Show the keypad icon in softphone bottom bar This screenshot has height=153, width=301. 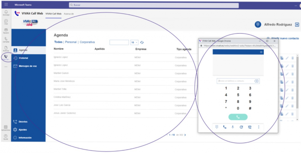pos(217,127)
